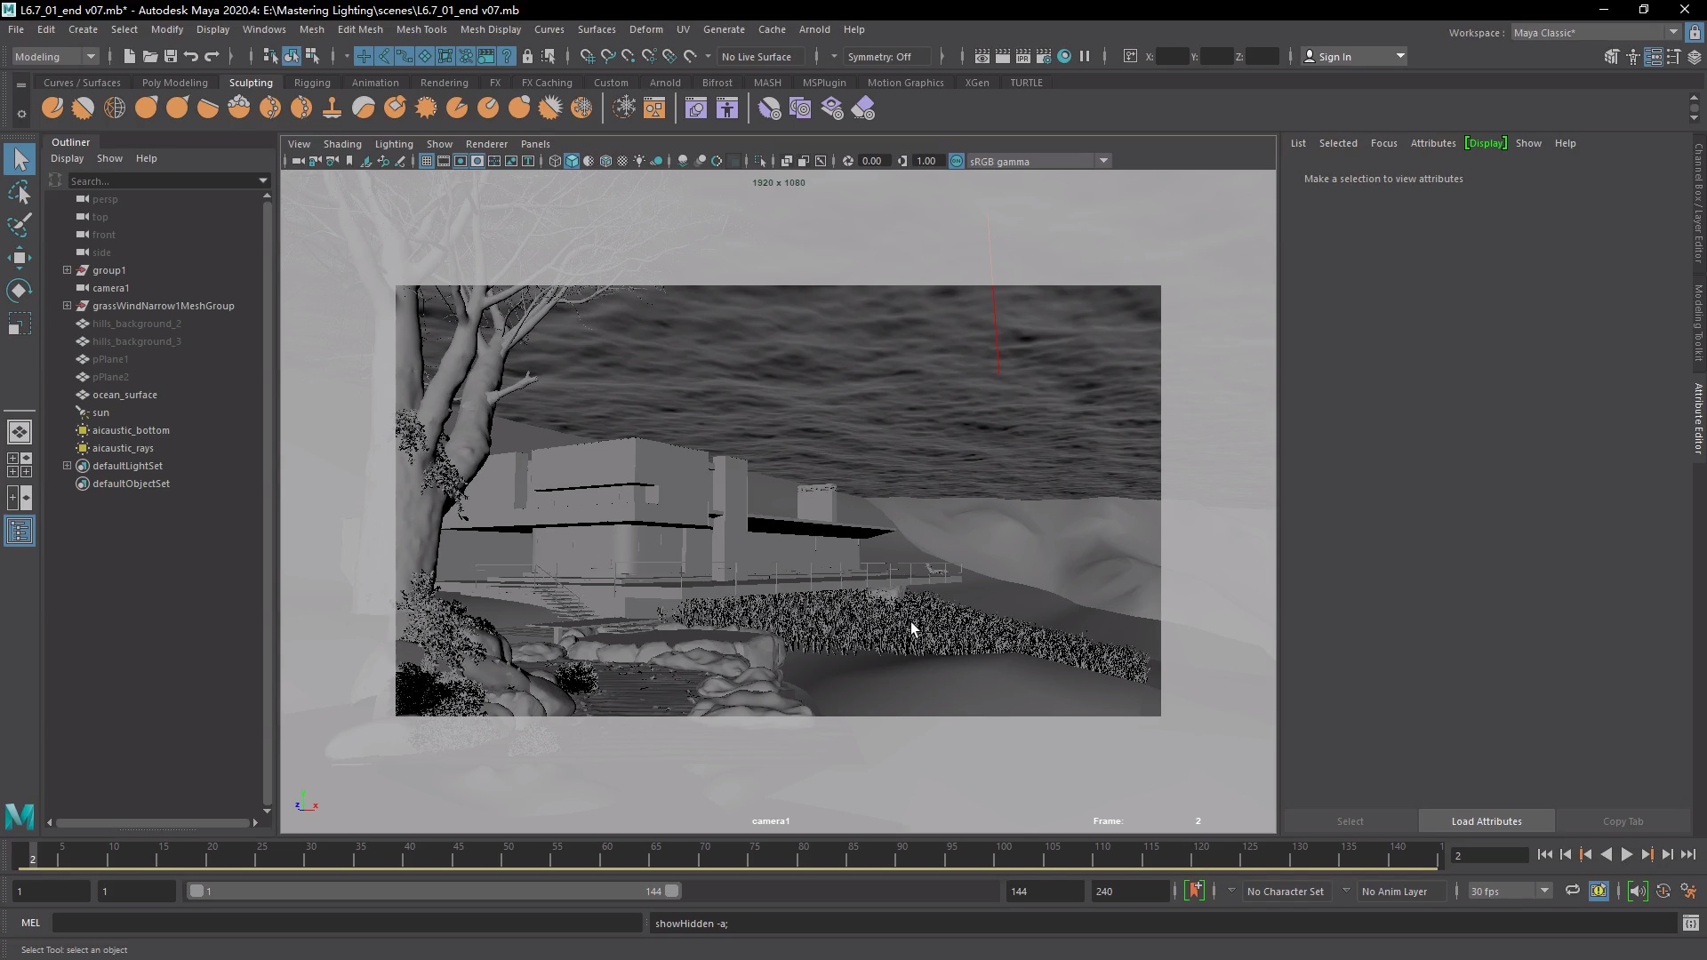Select the Rotate tool in toolbox
The height and width of the screenshot is (960, 1707).
[19, 291]
